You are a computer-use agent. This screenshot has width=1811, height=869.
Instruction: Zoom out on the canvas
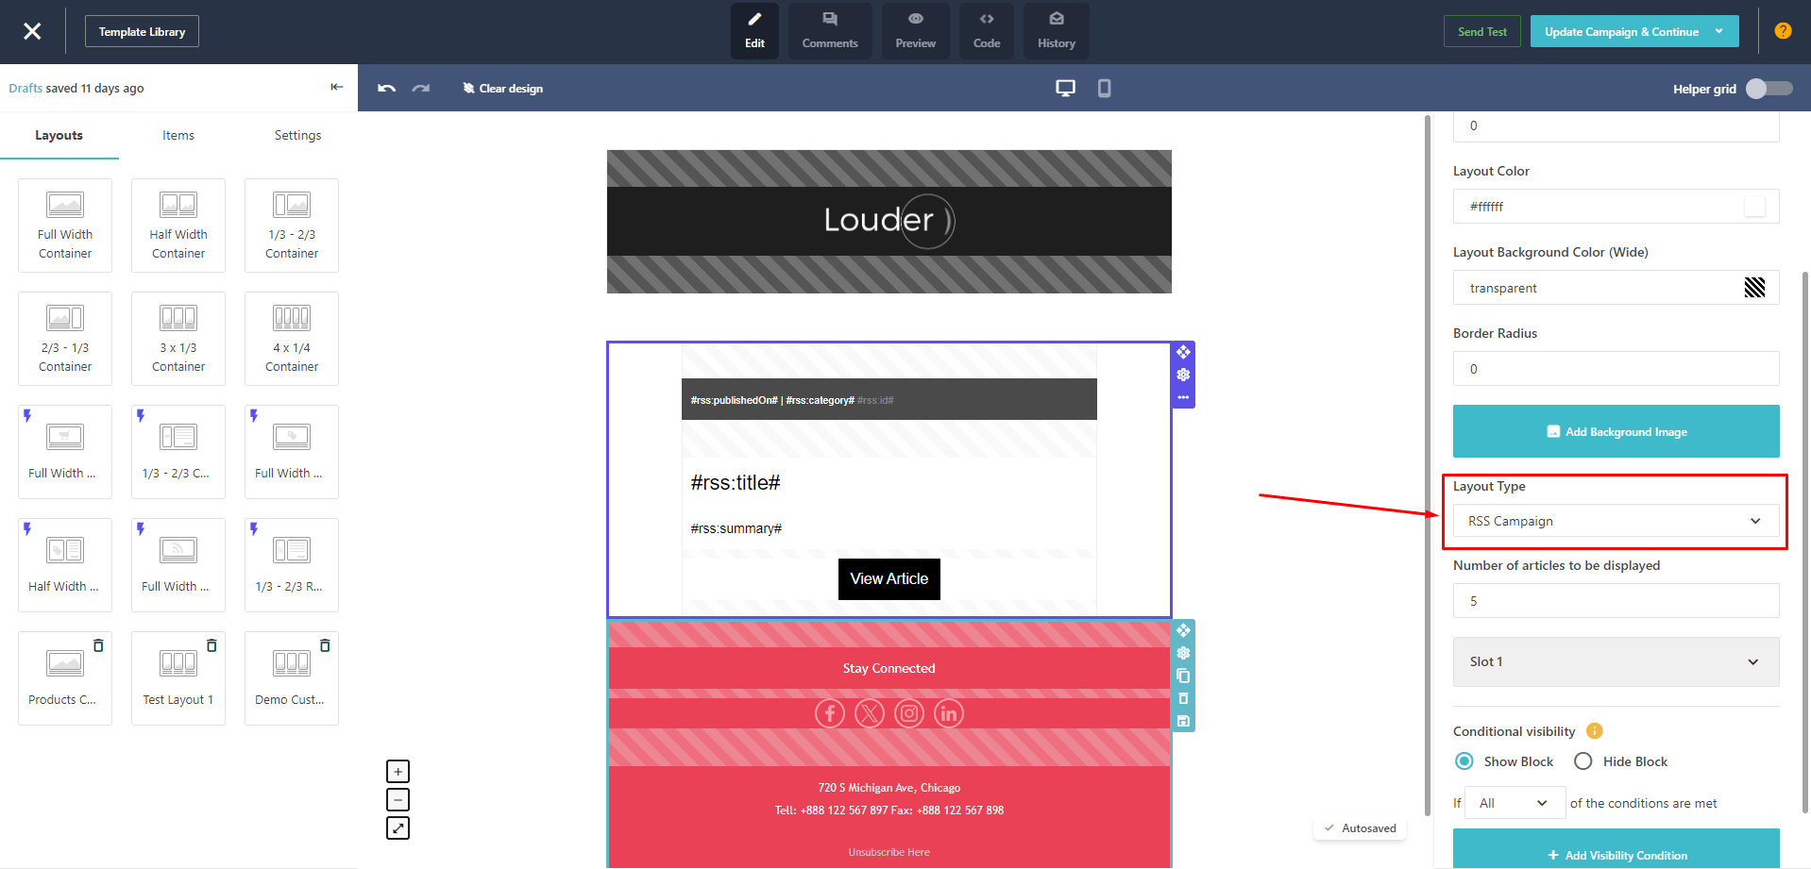[x=398, y=800]
